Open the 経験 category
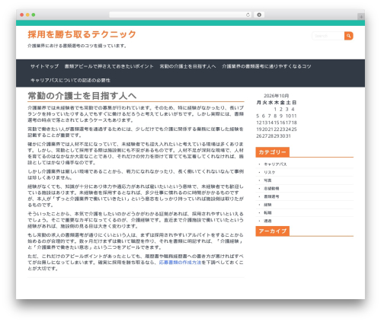The width and height of the screenshot is (381, 322). (267, 205)
